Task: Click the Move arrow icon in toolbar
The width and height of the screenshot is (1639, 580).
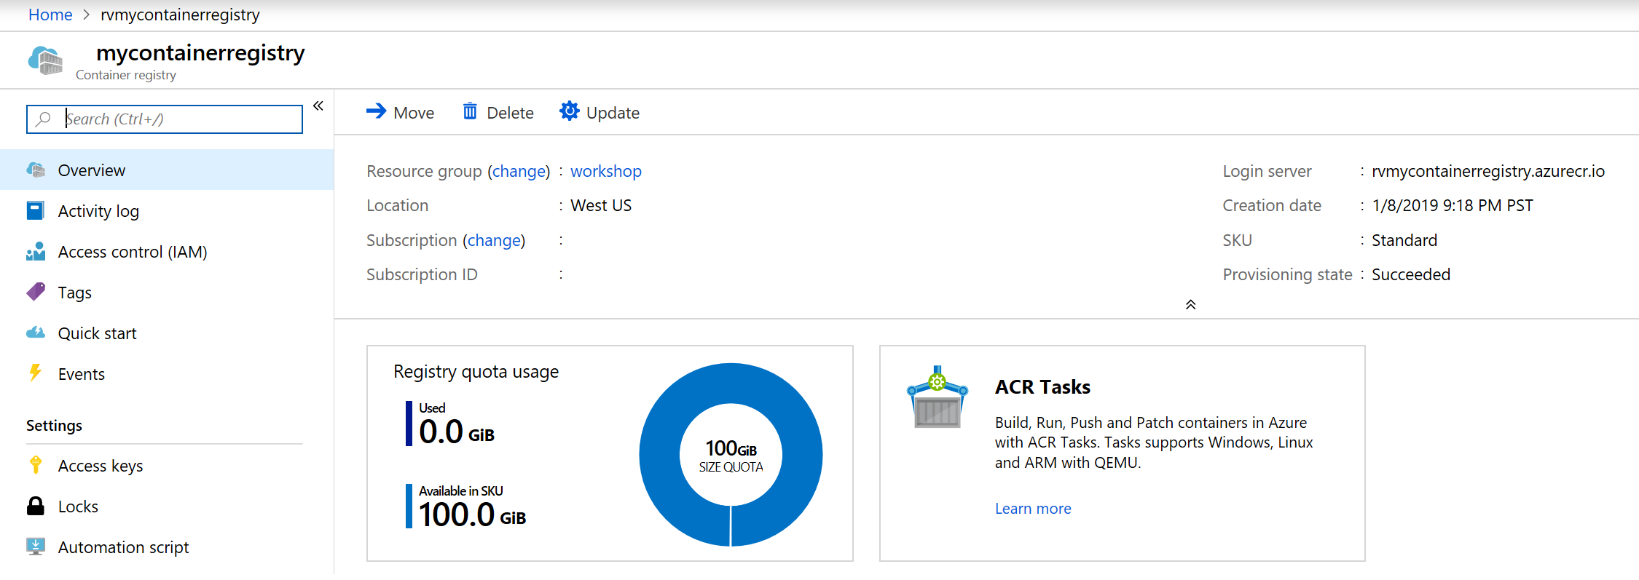Action: (376, 111)
